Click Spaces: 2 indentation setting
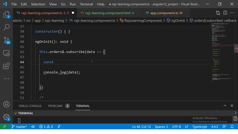238x134 pixels. pyautogui.click(x=161, y=127)
